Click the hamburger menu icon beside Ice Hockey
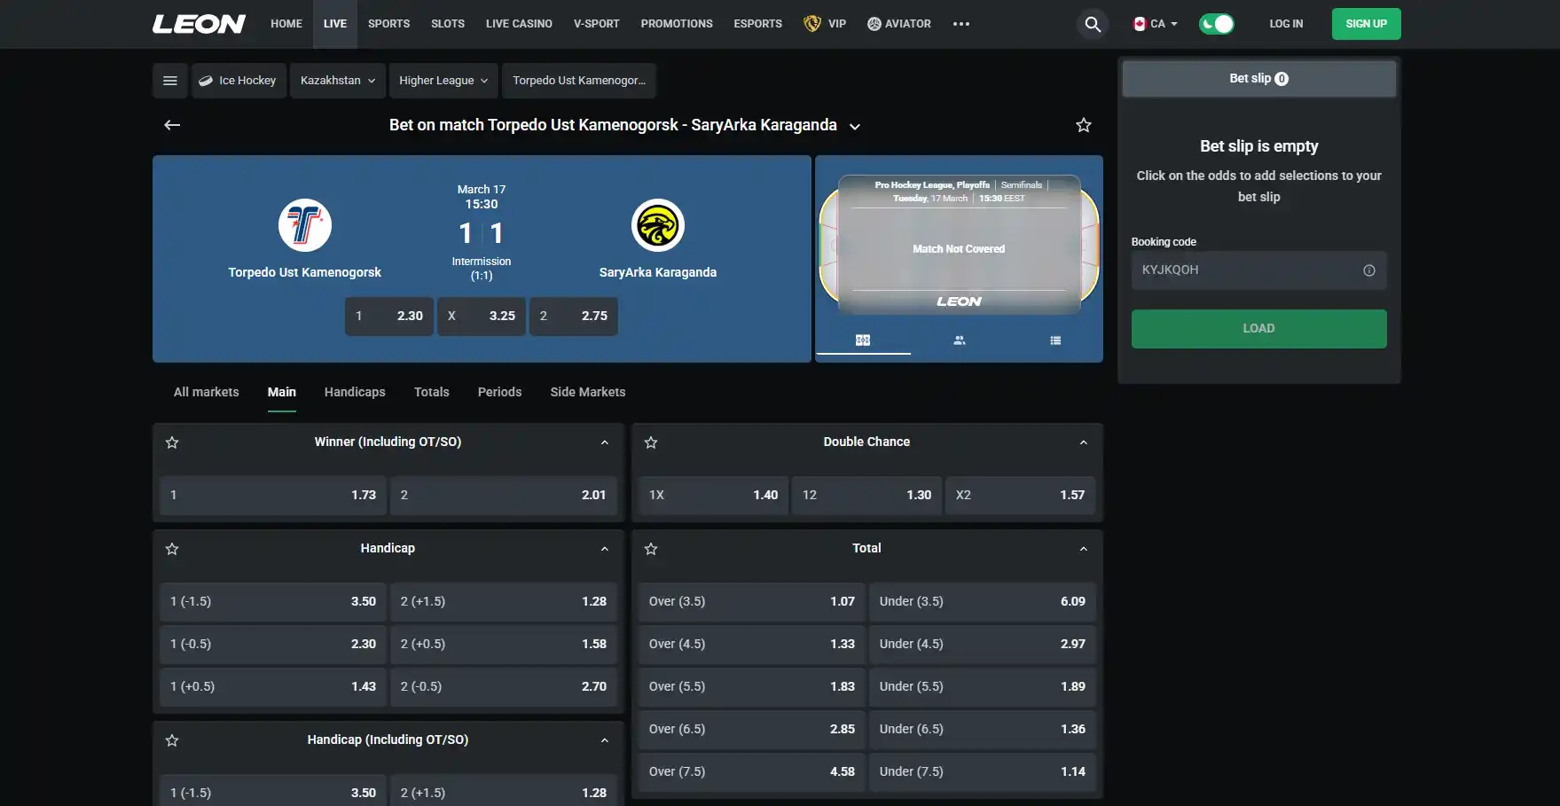Image resolution: width=1560 pixels, height=806 pixels. click(x=170, y=81)
